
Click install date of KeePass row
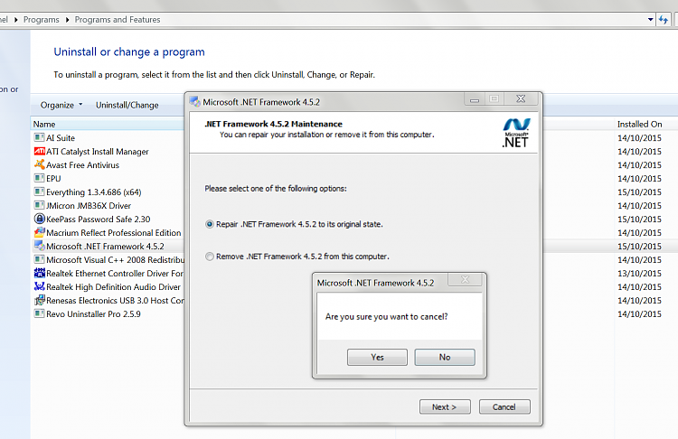[639, 219]
